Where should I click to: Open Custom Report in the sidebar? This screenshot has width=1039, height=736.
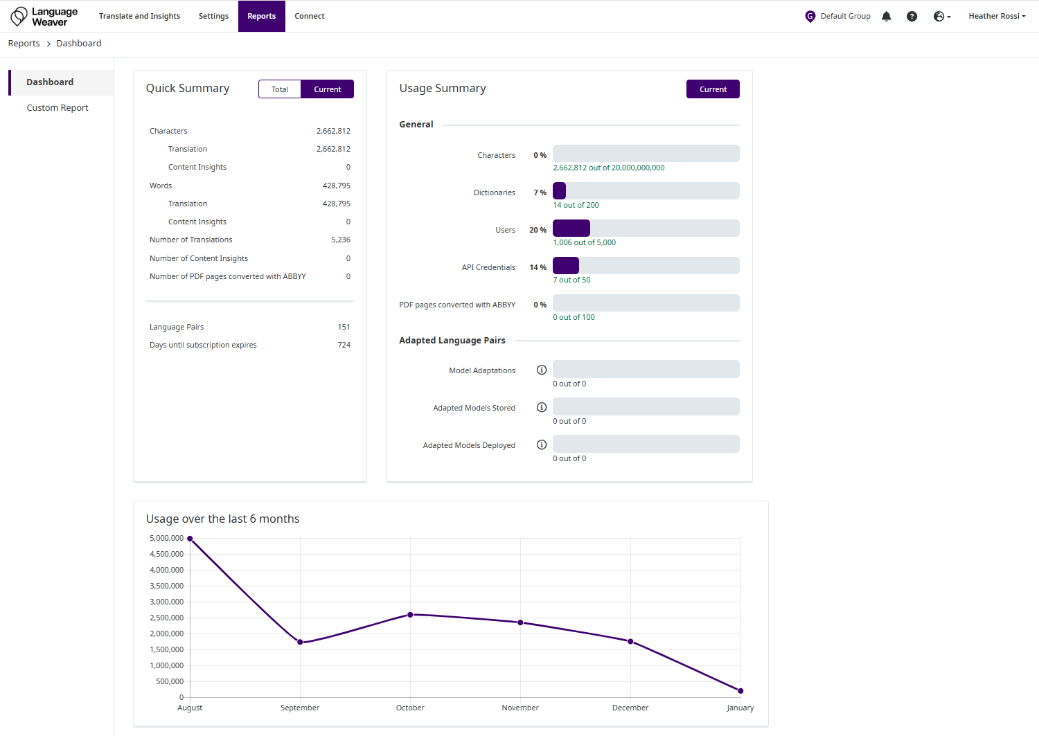(57, 108)
